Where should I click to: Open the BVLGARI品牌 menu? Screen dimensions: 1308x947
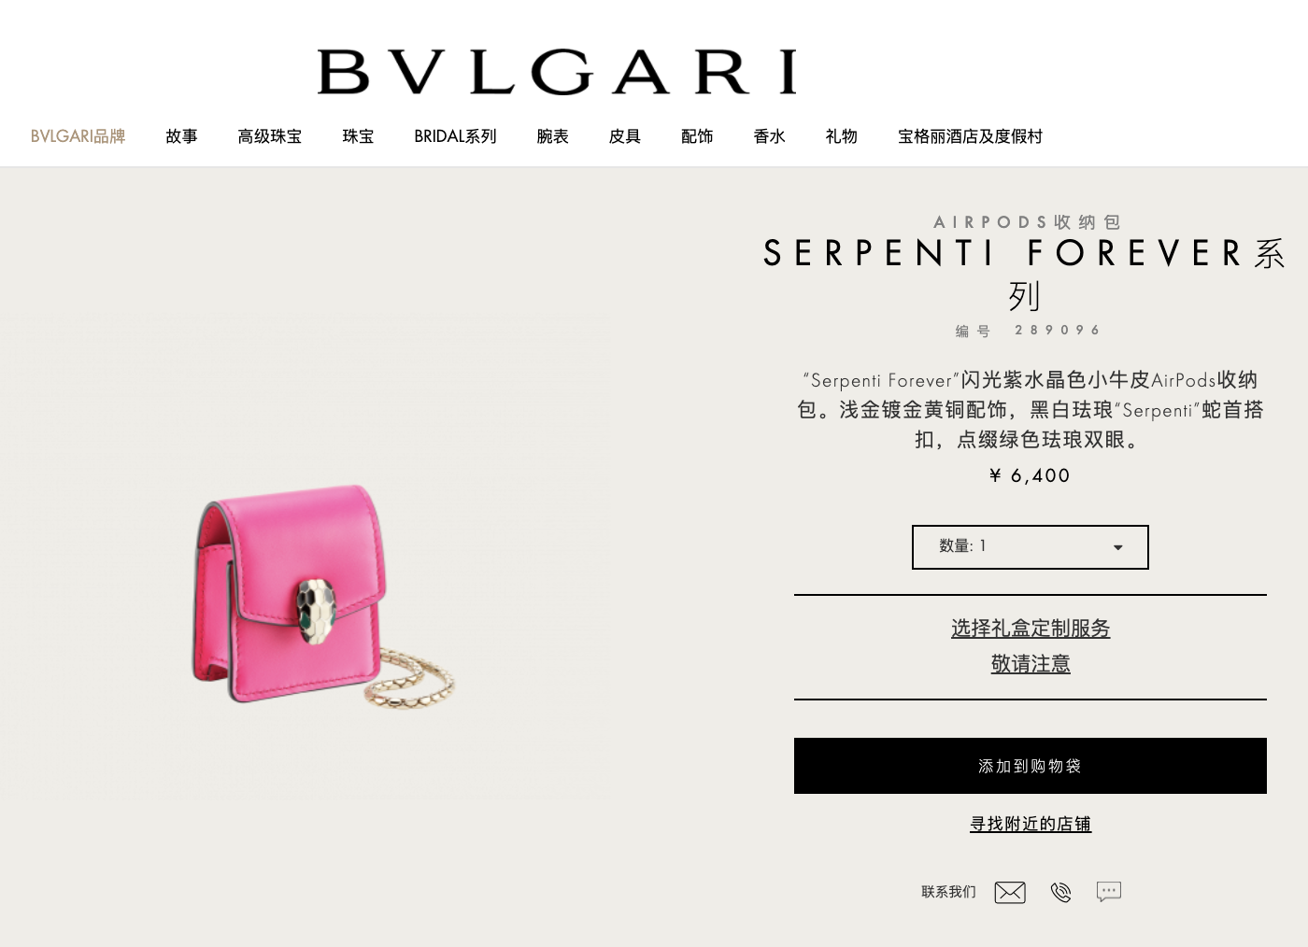78,136
